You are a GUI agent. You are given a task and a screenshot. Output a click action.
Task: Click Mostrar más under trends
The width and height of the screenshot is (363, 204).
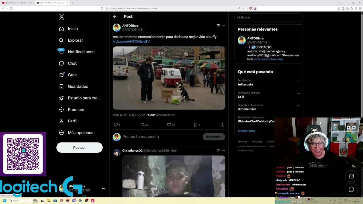coord(246,131)
